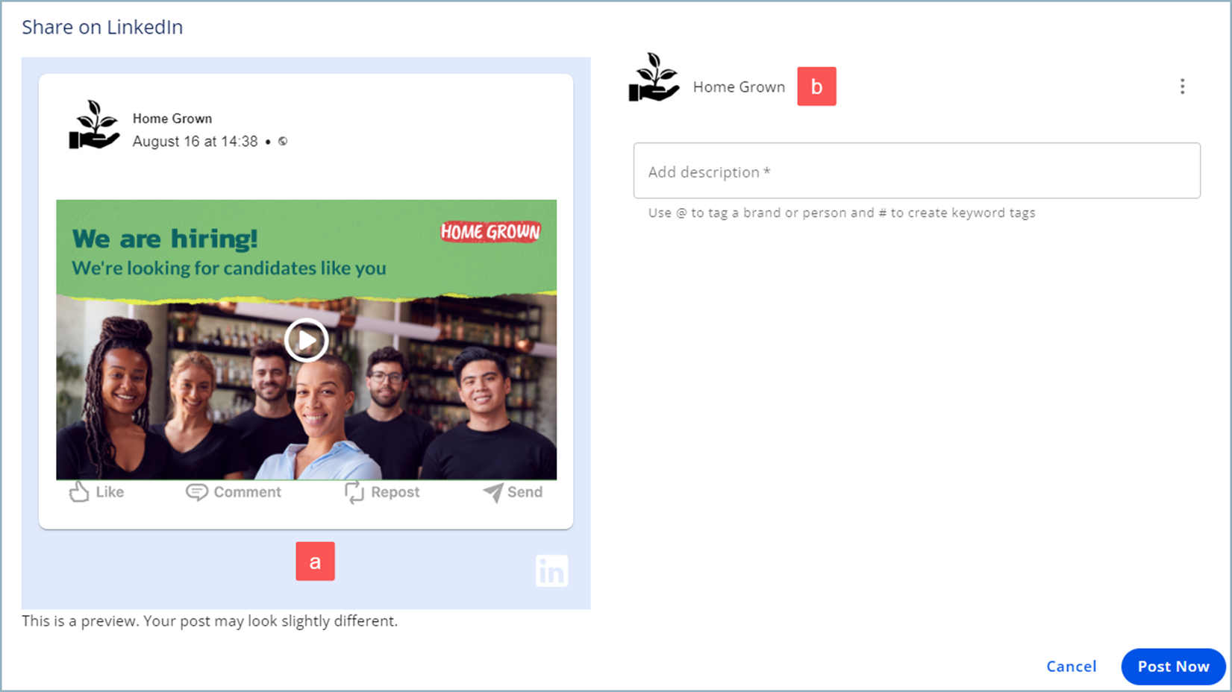Click the 'This is a preview' notice text
The width and height of the screenshot is (1232, 692).
(x=210, y=620)
